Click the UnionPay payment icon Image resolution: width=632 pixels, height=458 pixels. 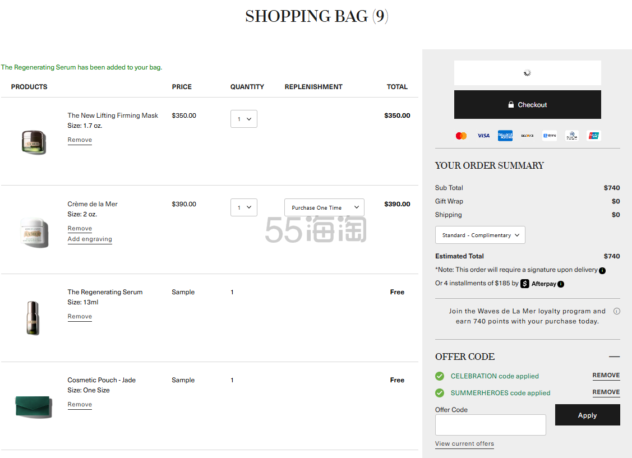(x=594, y=136)
